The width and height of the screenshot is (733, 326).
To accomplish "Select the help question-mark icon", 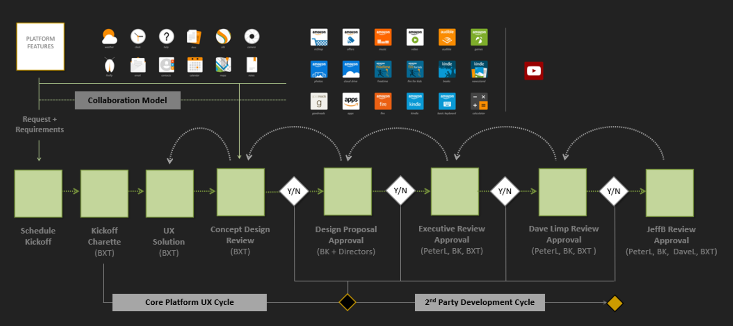I will point(166,37).
